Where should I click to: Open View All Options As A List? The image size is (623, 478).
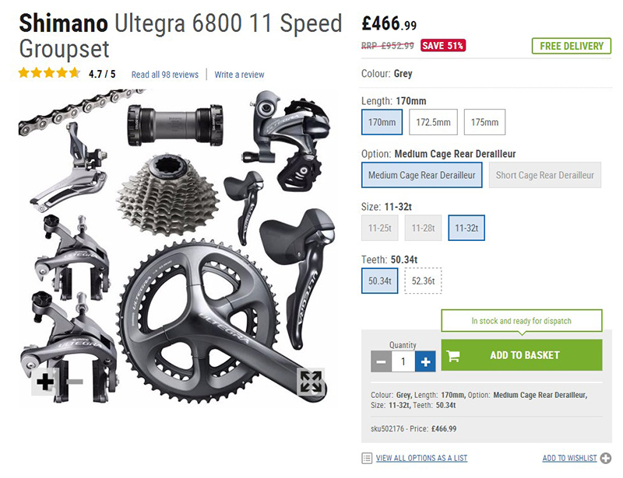[421, 458]
